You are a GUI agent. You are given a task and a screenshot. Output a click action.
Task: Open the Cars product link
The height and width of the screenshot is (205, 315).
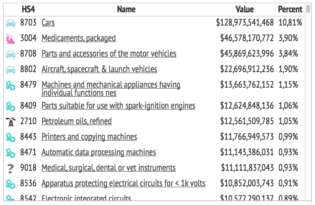click(48, 22)
